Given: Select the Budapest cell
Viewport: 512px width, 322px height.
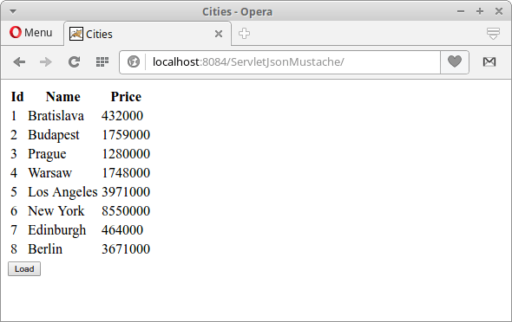Looking at the screenshot, I should tap(54, 135).
